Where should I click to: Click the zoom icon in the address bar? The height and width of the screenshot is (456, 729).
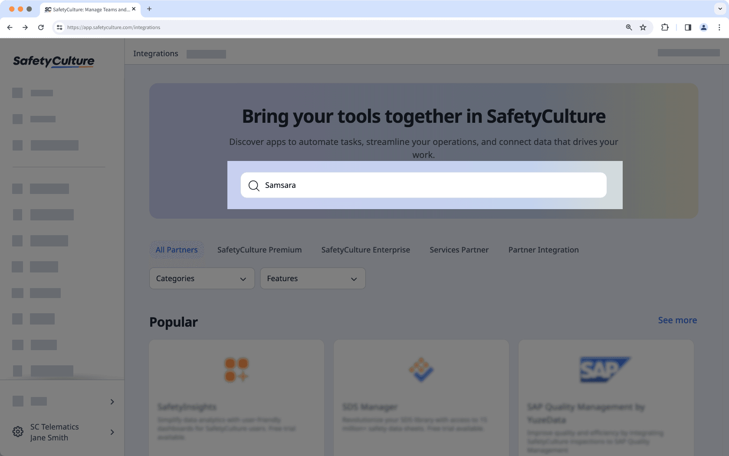[x=629, y=27]
